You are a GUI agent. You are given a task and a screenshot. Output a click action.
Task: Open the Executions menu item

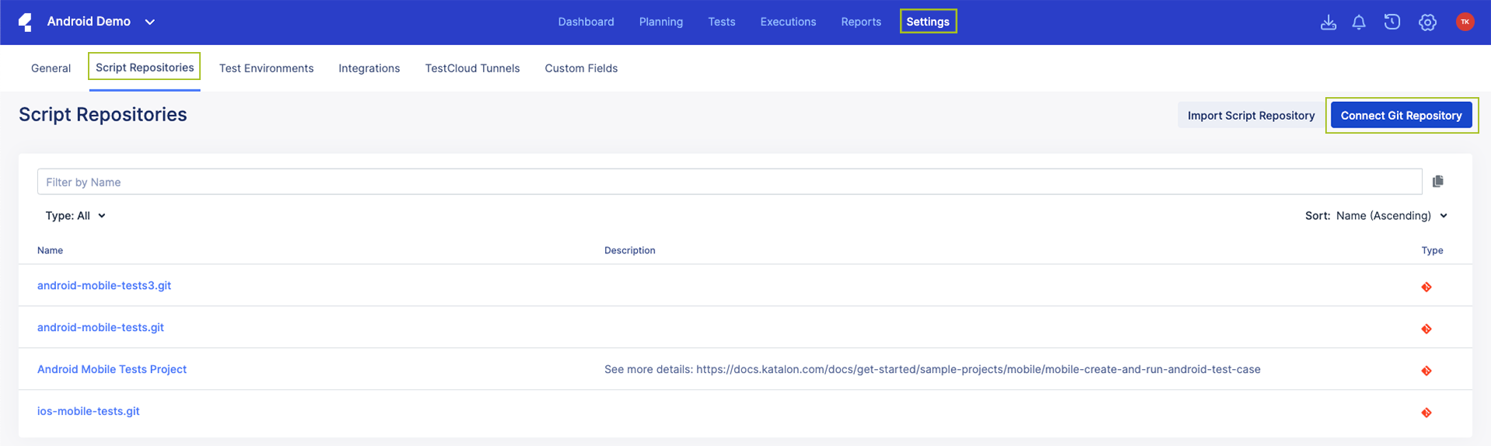[787, 22]
